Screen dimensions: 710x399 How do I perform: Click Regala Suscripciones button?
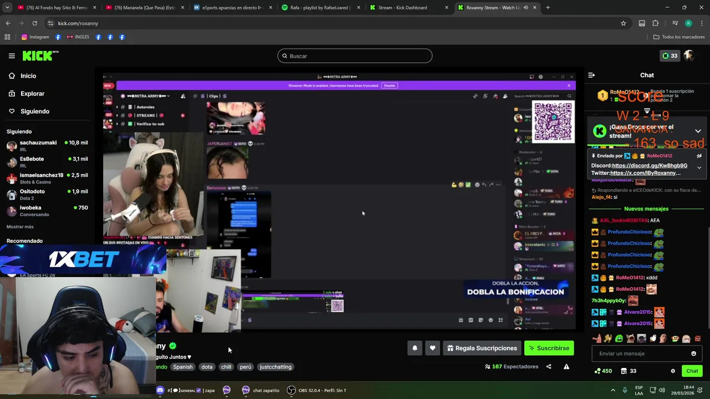pos(482,348)
